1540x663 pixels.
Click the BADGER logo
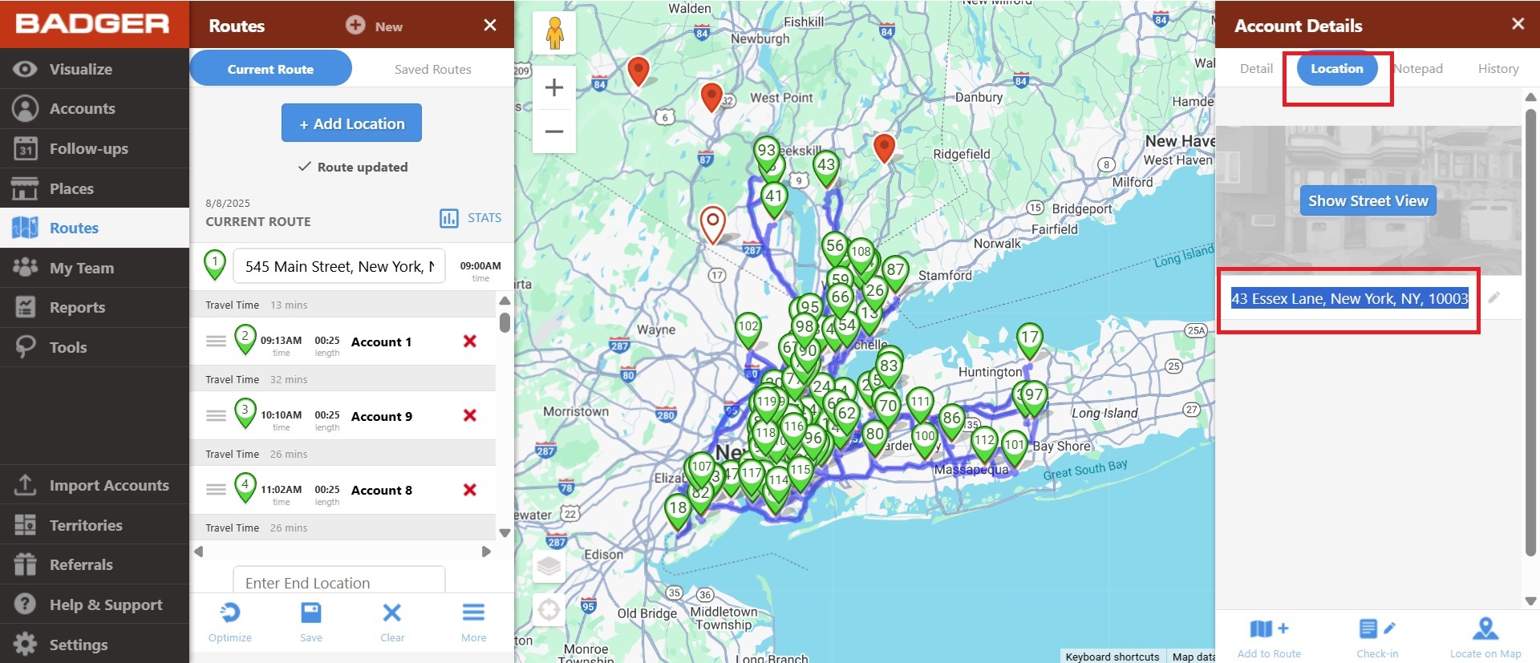click(x=93, y=23)
